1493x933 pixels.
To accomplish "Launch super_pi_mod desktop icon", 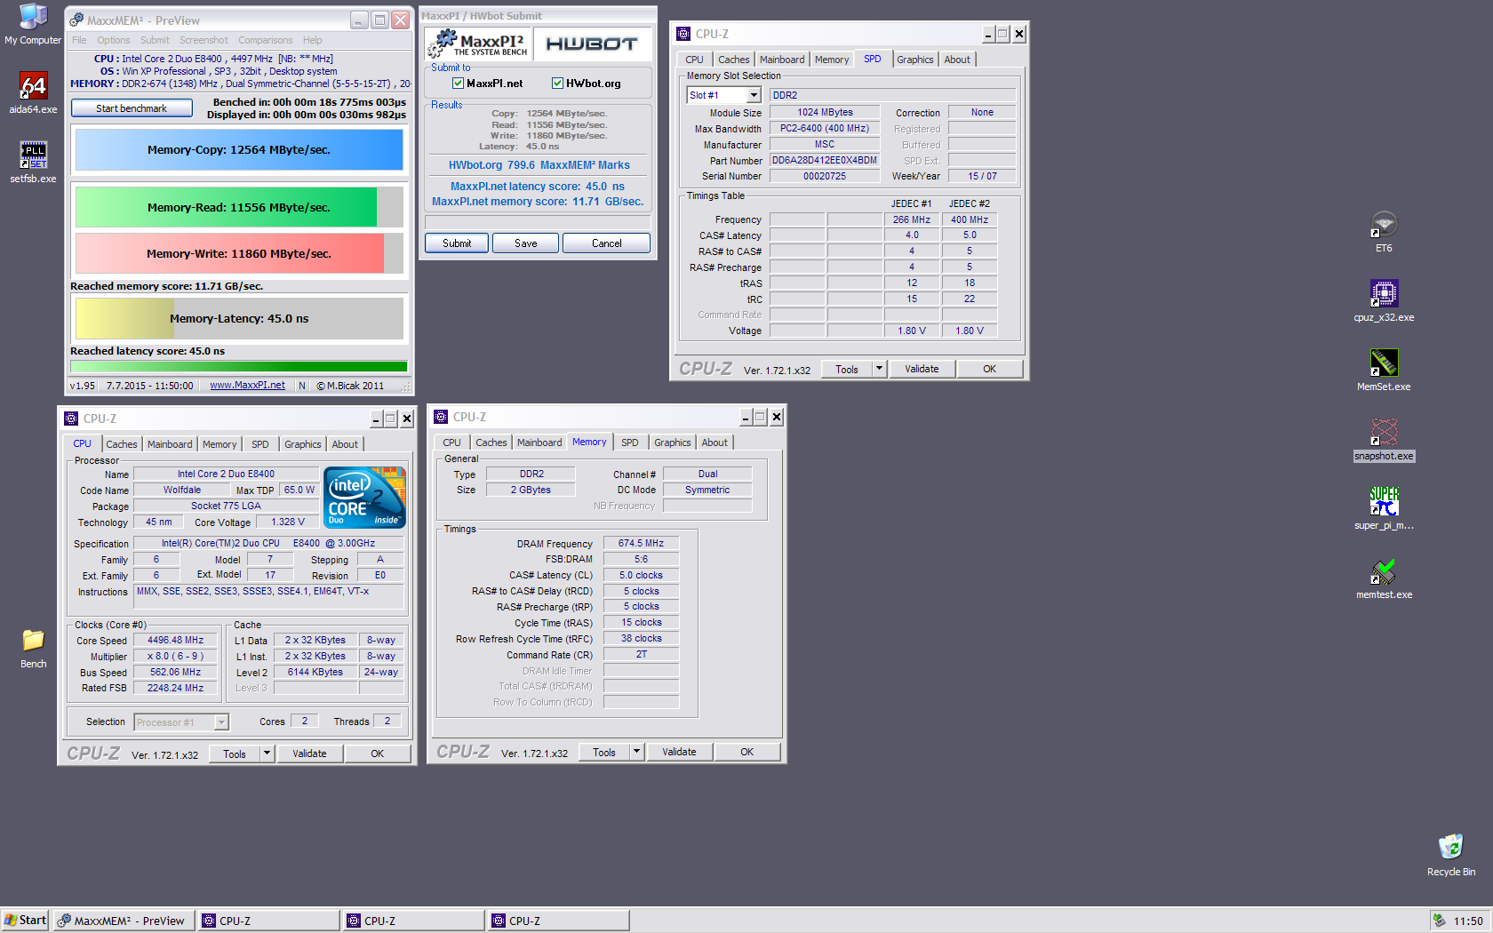I will pyautogui.click(x=1384, y=509).
